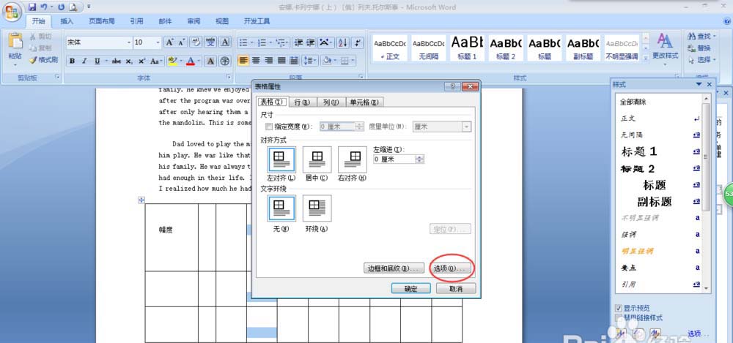Increase paragraph indent
The width and height of the screenshot is (733, 343).
[310, 42]
